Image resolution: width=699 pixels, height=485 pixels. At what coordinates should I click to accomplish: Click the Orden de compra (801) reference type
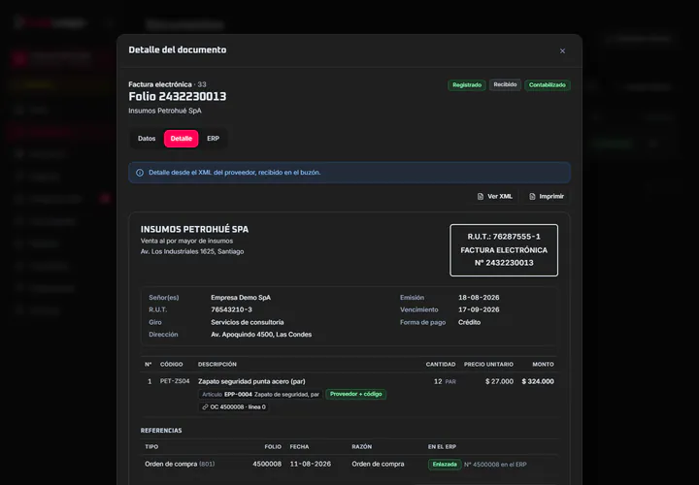(180, 464)
